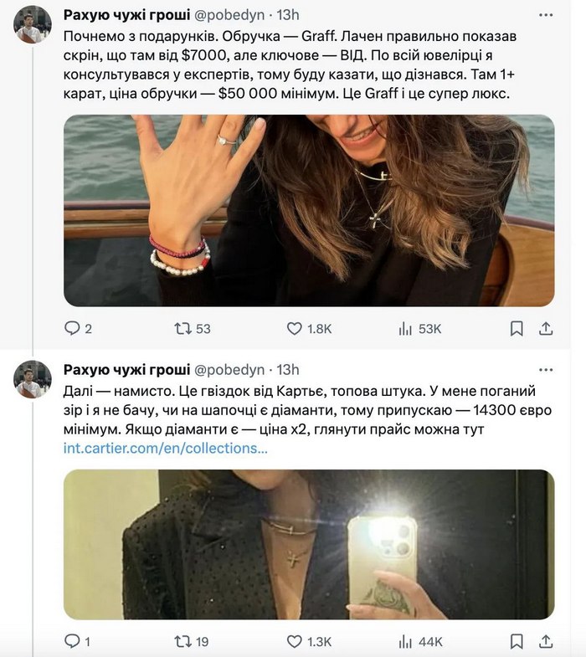This screenshot has width=586, height=657.
Task: Open more options on the second tweet
Action: point(545,369)
